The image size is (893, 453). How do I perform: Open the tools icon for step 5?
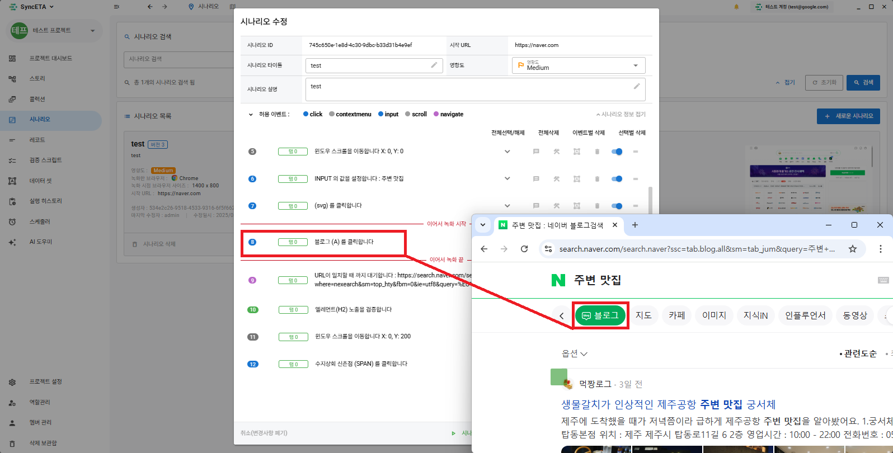coord(557,152)
